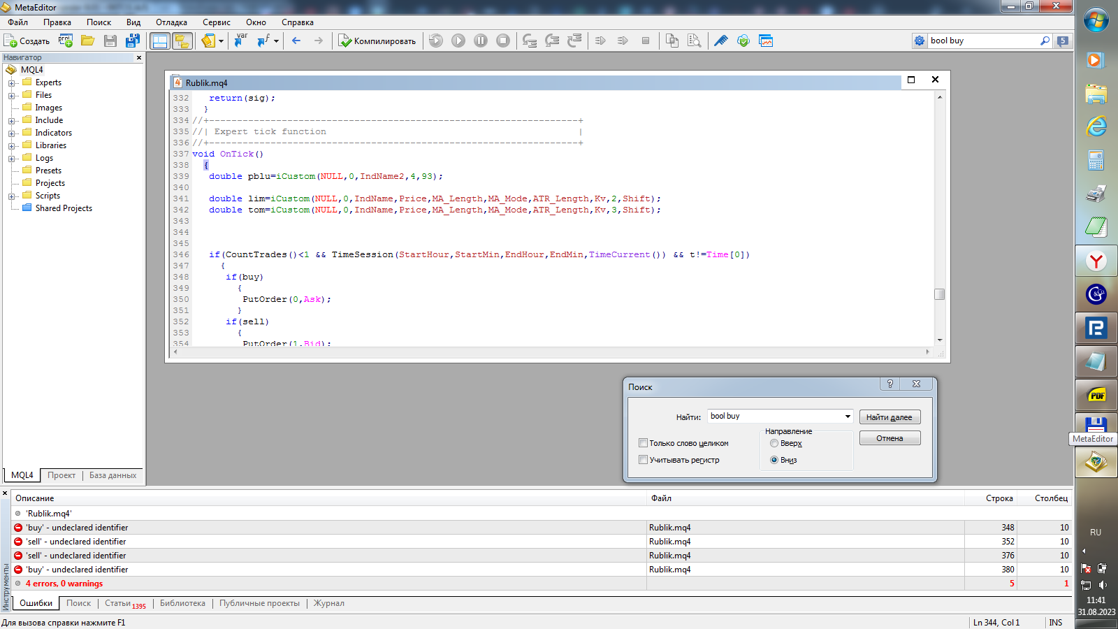1118x629 pixels.
Task: Click the Save all files toolbar icon
Action: (132, 41)
